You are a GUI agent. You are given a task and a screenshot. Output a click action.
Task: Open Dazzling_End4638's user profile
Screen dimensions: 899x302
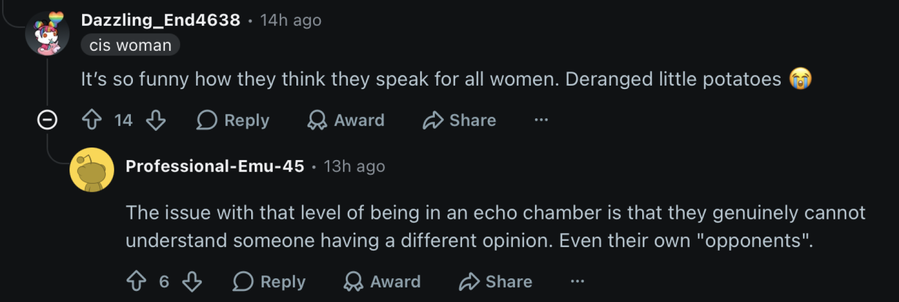[x=161, y=20]
